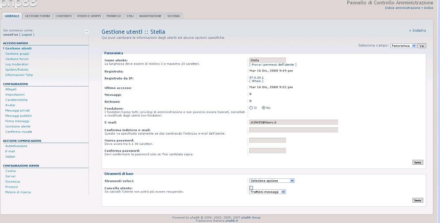Select the 'Sì' radio button for Fondatore

tap(251, 108)
